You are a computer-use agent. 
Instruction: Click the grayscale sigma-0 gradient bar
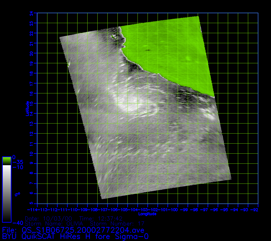pyautogui.click(x=7, y=193)
